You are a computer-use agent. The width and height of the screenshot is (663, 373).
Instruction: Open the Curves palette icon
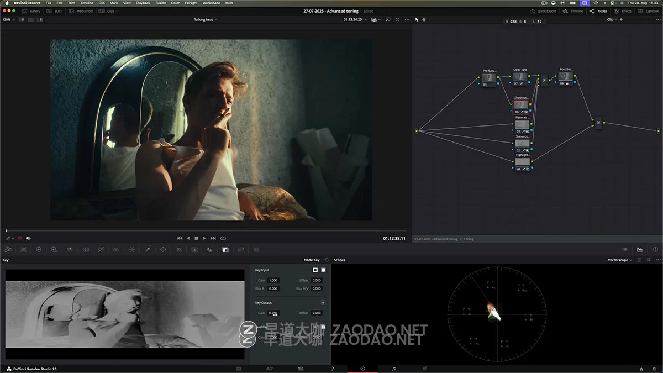coord(101,249)
